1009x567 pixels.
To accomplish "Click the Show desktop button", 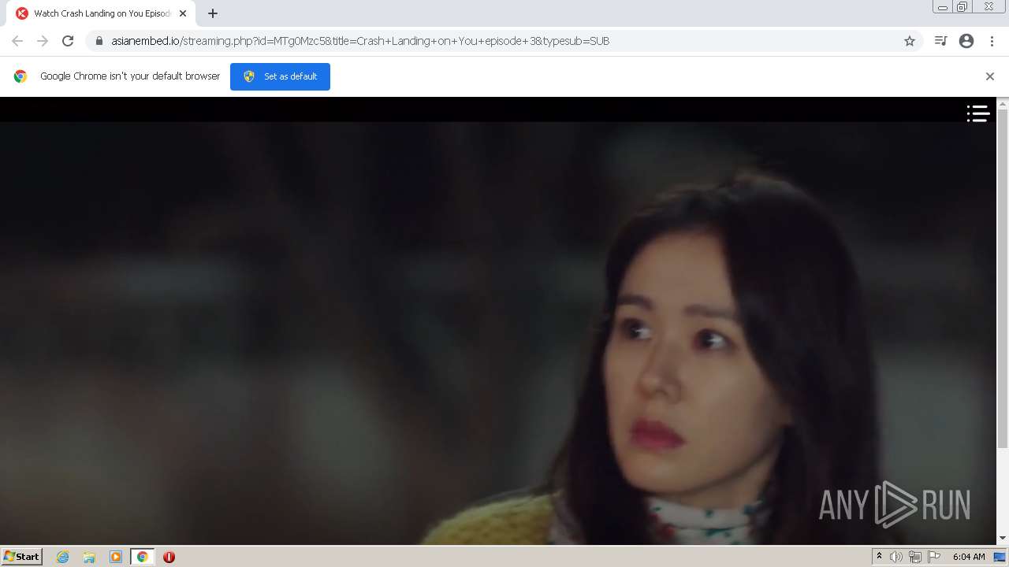I will point(1000,557).
